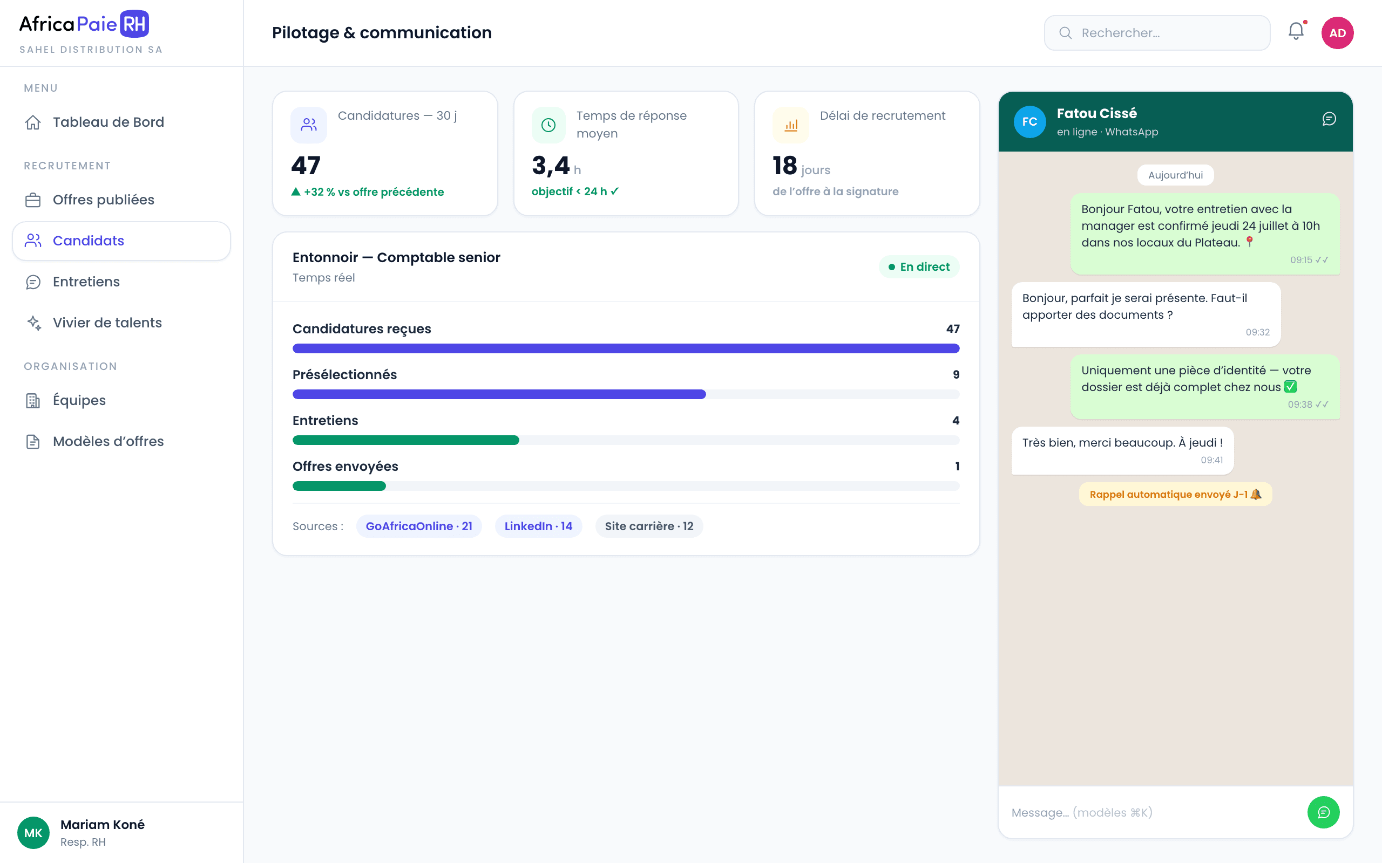Click the search magnifier icon
This screenshot has width=1382, height=863.
[1065, 32]
